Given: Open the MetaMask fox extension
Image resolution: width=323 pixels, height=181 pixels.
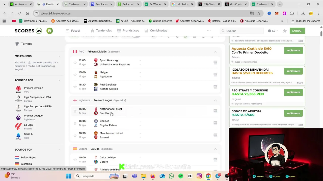Looking at the screenshot, I should tap(277, 13).
